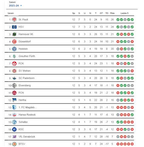This screenshot has width=144, height=147.
Task: Select the Hansa Rostock team name
Action: (27, 115)
